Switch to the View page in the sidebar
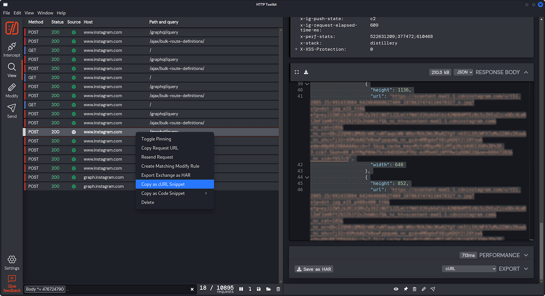Image resolution: width=545 pixels, height=296 pixels. coord(12,70)
